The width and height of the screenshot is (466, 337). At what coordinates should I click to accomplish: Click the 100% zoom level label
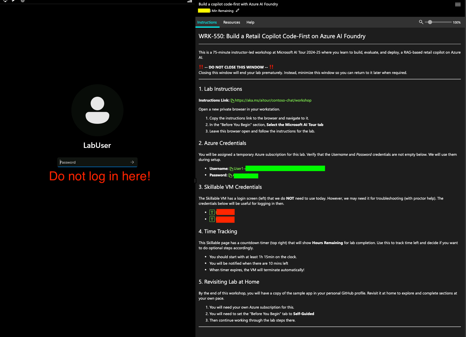pos(457,22)
